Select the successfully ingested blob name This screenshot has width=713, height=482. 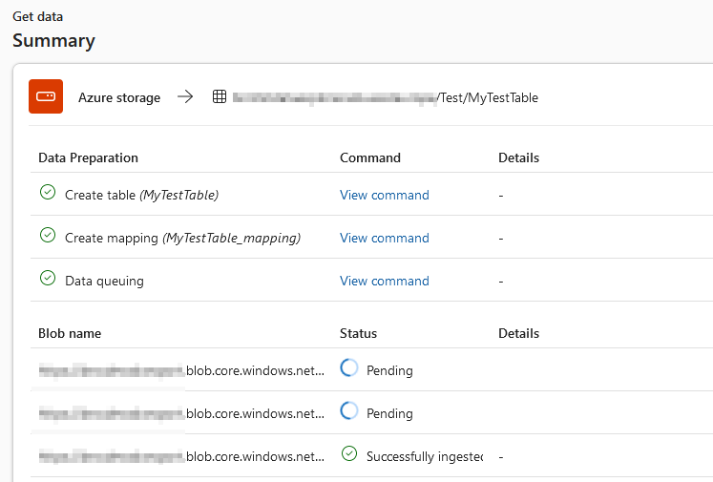click(x=181, y=456)
